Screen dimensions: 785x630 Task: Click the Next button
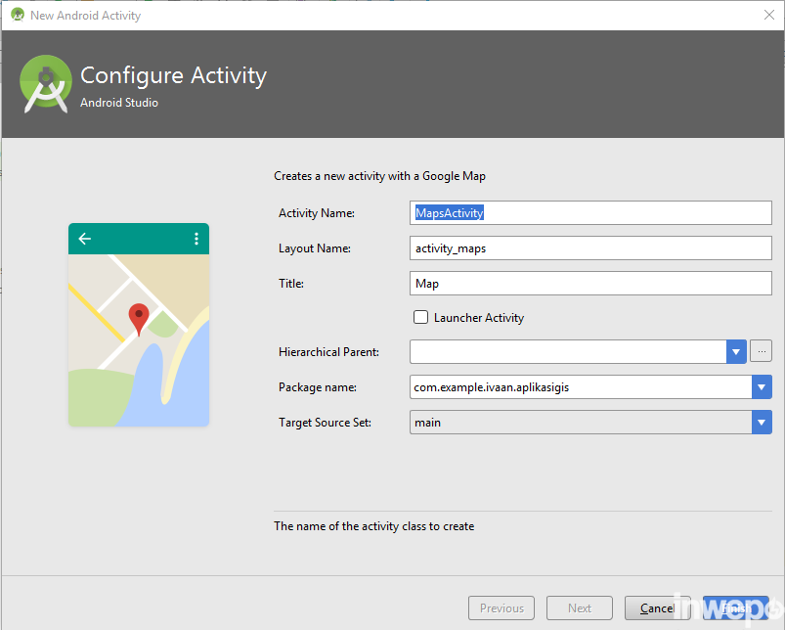coord(579,607)
